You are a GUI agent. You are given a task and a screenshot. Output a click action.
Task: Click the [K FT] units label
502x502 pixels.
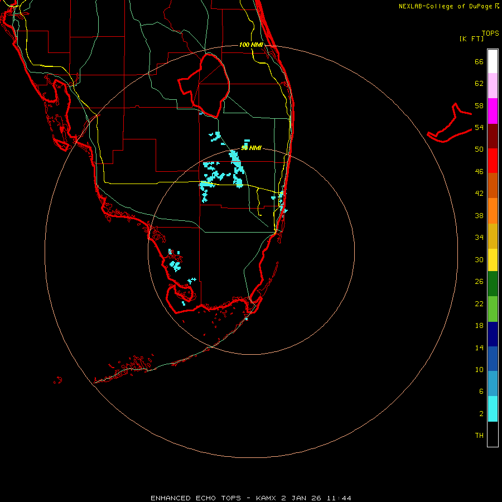tap(471, 38)
